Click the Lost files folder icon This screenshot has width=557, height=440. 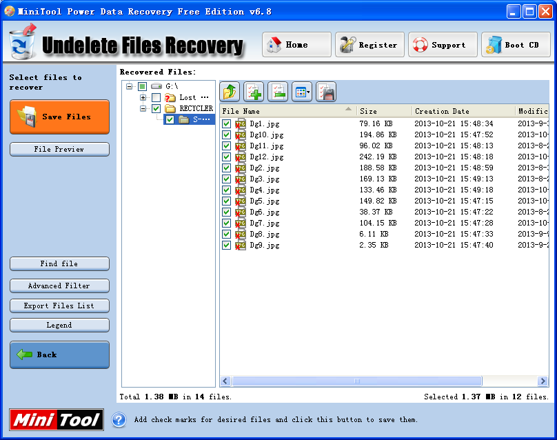click(170, 97)
